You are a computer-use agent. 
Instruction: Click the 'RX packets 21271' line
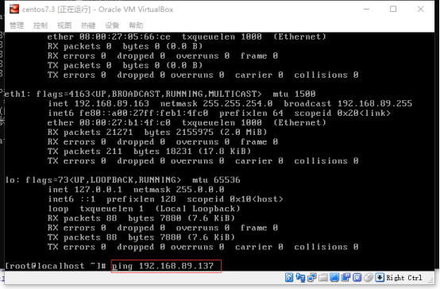point(157,132)
